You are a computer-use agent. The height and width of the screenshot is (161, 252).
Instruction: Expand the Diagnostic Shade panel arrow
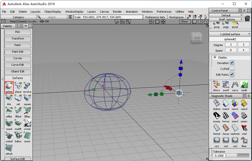click(249, 96)
